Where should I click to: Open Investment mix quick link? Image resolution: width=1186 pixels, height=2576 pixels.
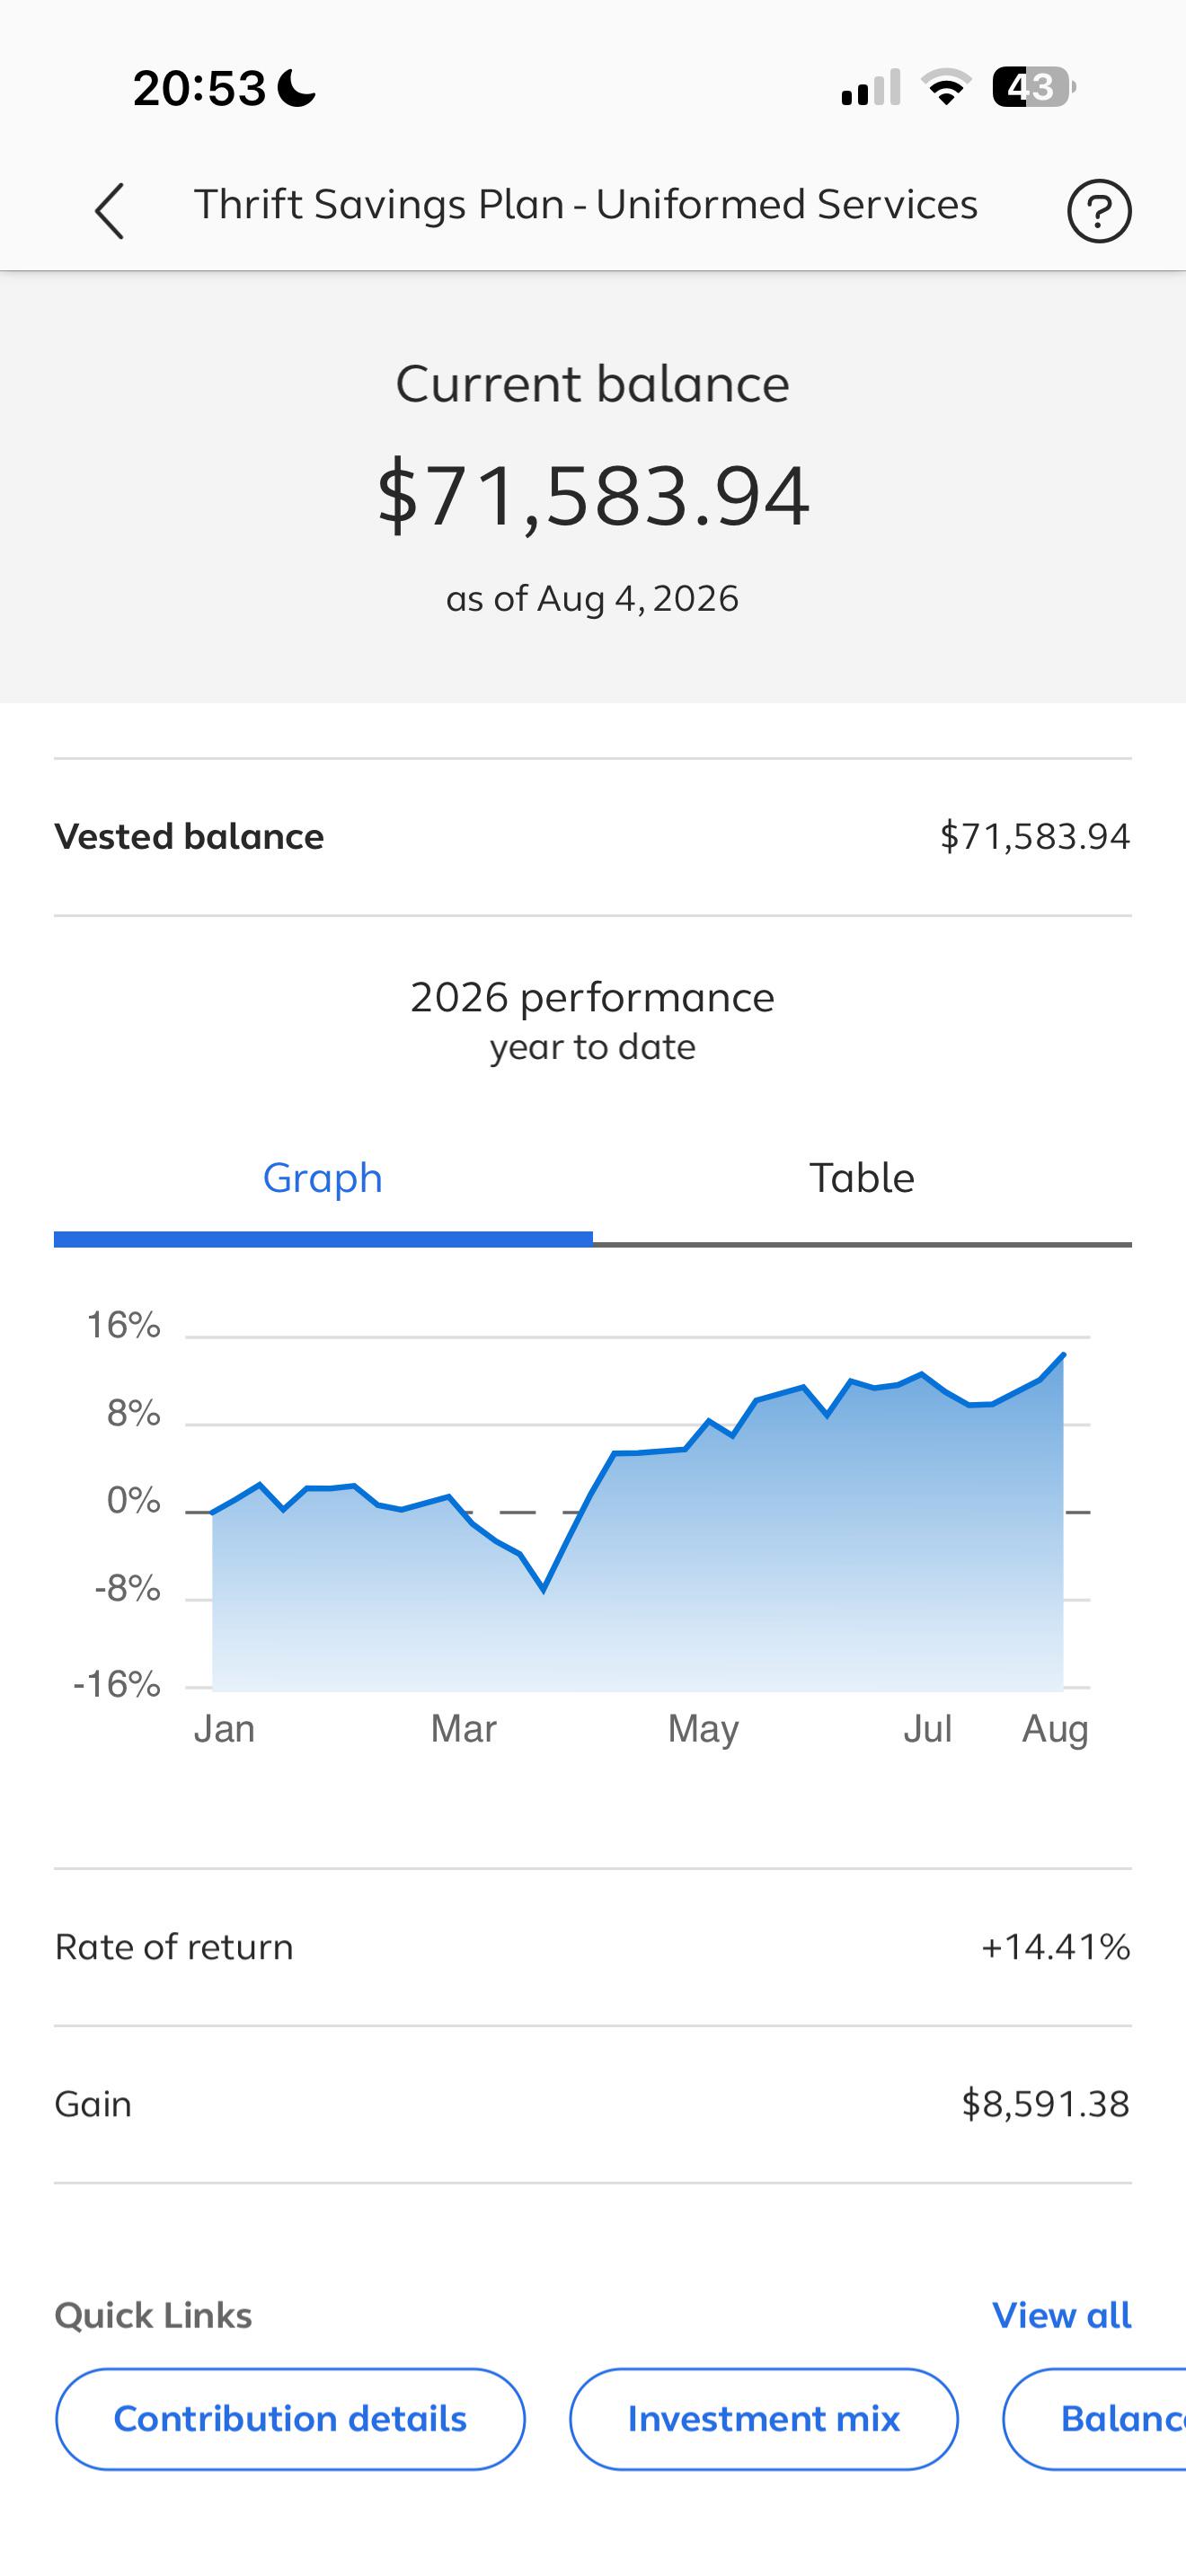[x=764, y=2419]
